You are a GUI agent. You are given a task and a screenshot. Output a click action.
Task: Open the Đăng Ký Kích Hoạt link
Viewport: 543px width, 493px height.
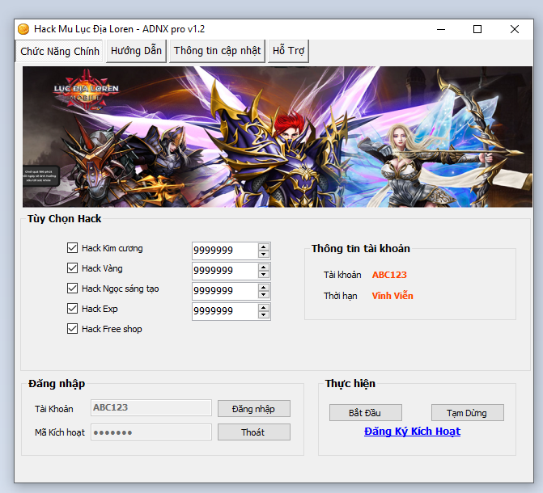[412, 432]
